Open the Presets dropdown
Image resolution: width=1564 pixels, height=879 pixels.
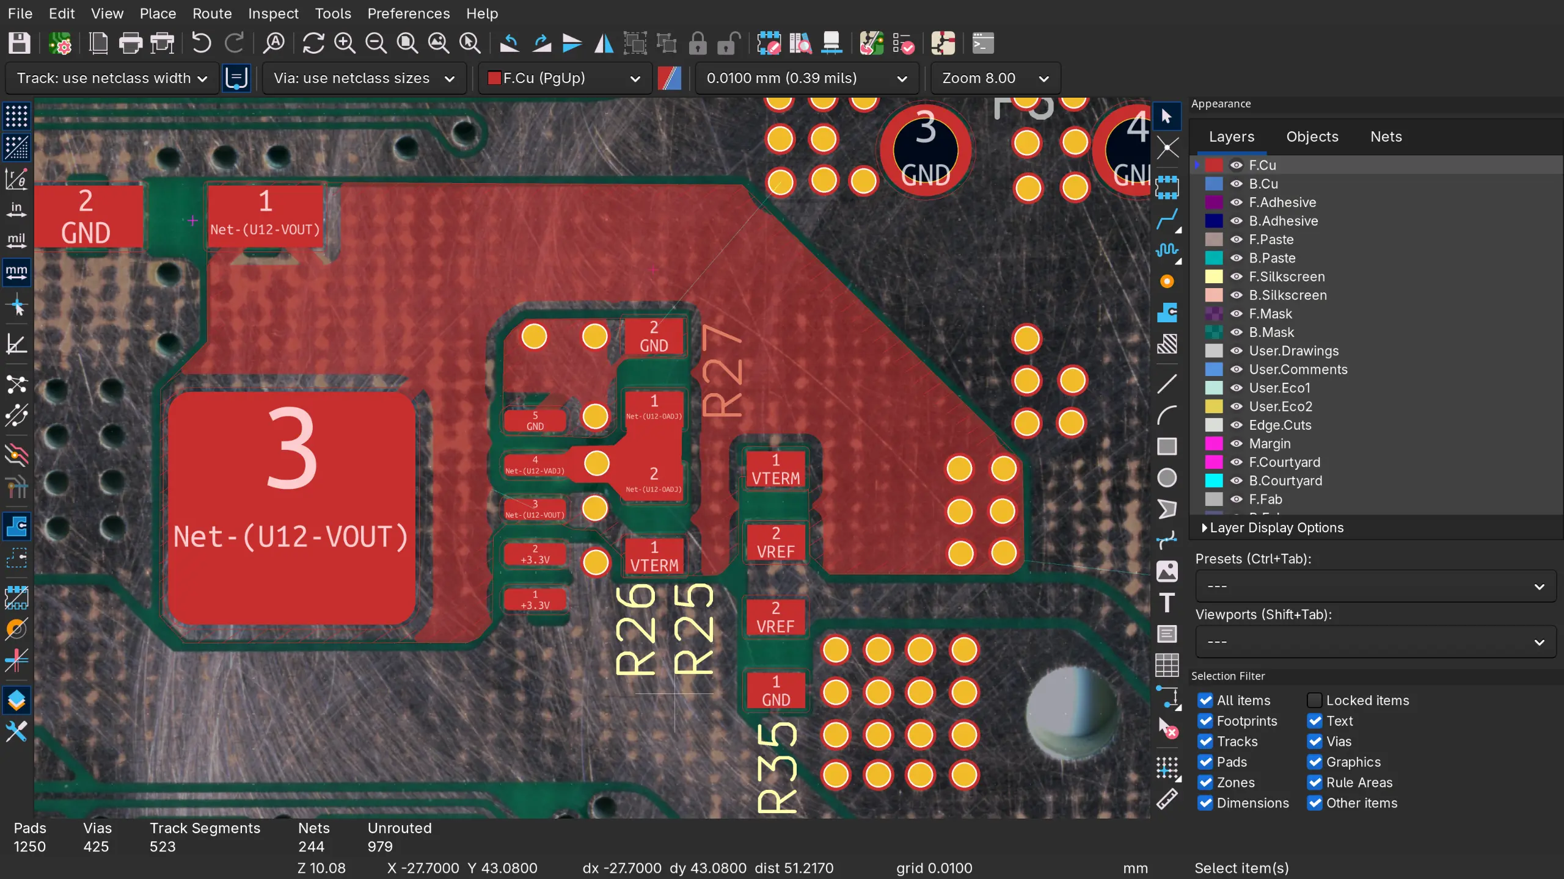(x=1375, y=586)
